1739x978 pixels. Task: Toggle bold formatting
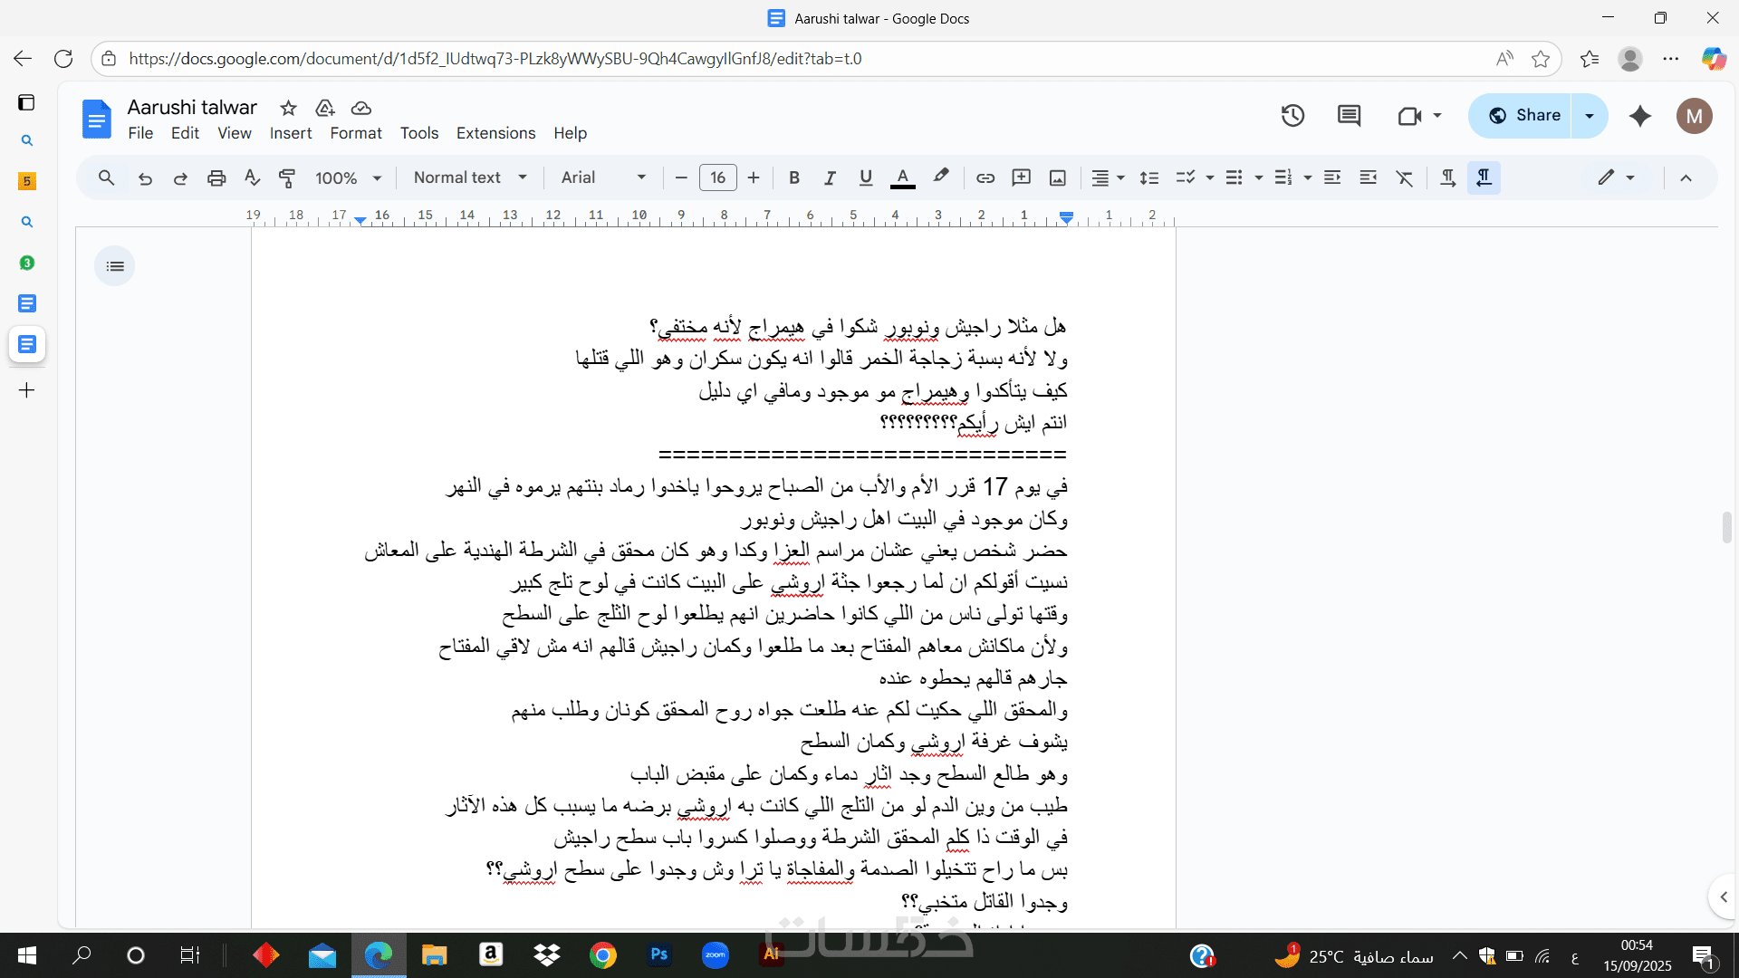793,177
